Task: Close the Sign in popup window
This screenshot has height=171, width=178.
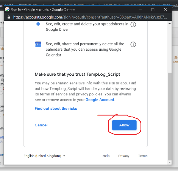Action: [x=166, y=9]
